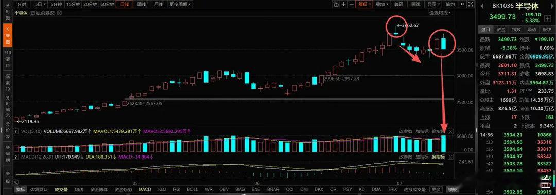
Task: Go to next stock with right arrow
Action: pyautogui.click(x=552, y=6)
